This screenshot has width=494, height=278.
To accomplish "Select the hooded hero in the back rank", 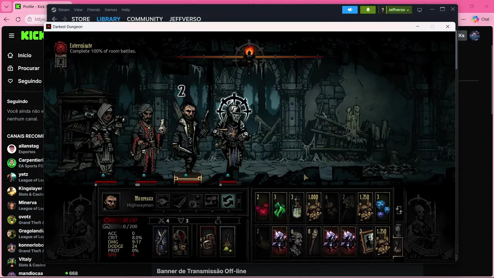I will pyautogui.click(x=106, y=139).
